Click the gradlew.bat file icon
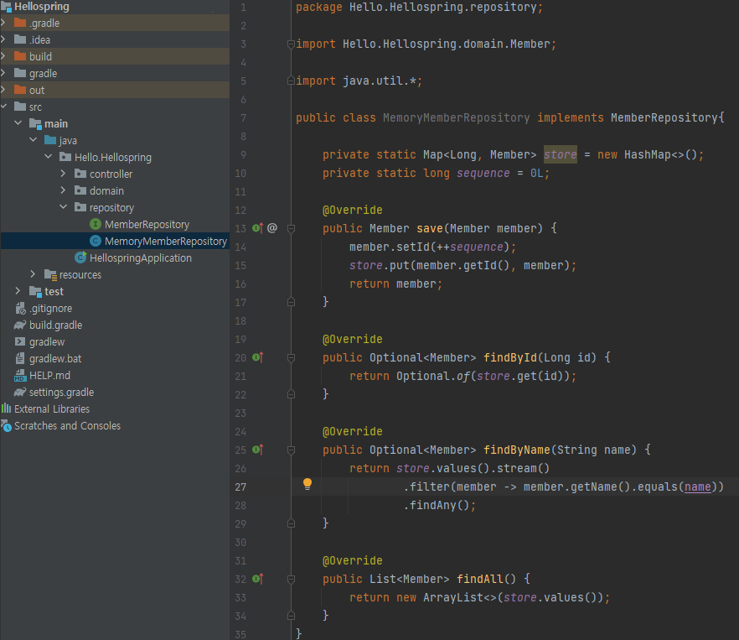Screen dimensions: 739x640 click(20, 358)
